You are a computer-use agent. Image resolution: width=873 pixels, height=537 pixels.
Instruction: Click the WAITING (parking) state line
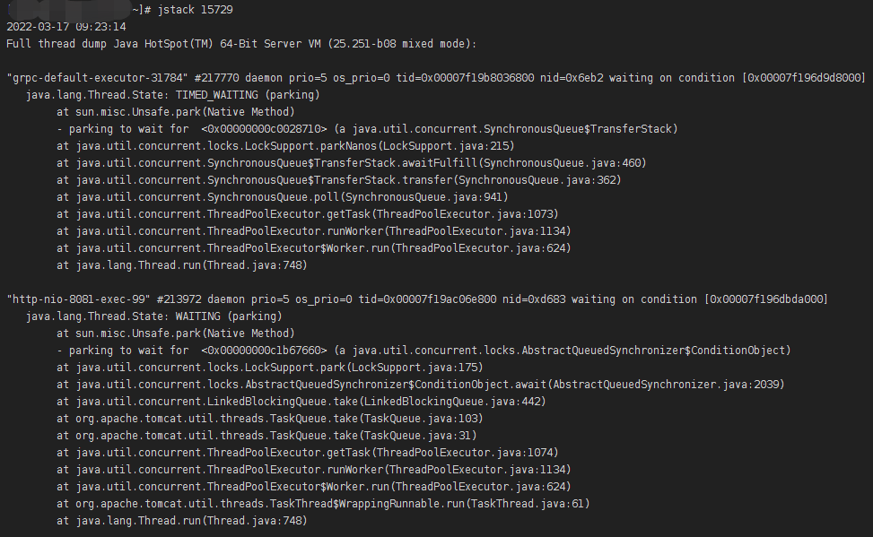(x=154, y=316)
